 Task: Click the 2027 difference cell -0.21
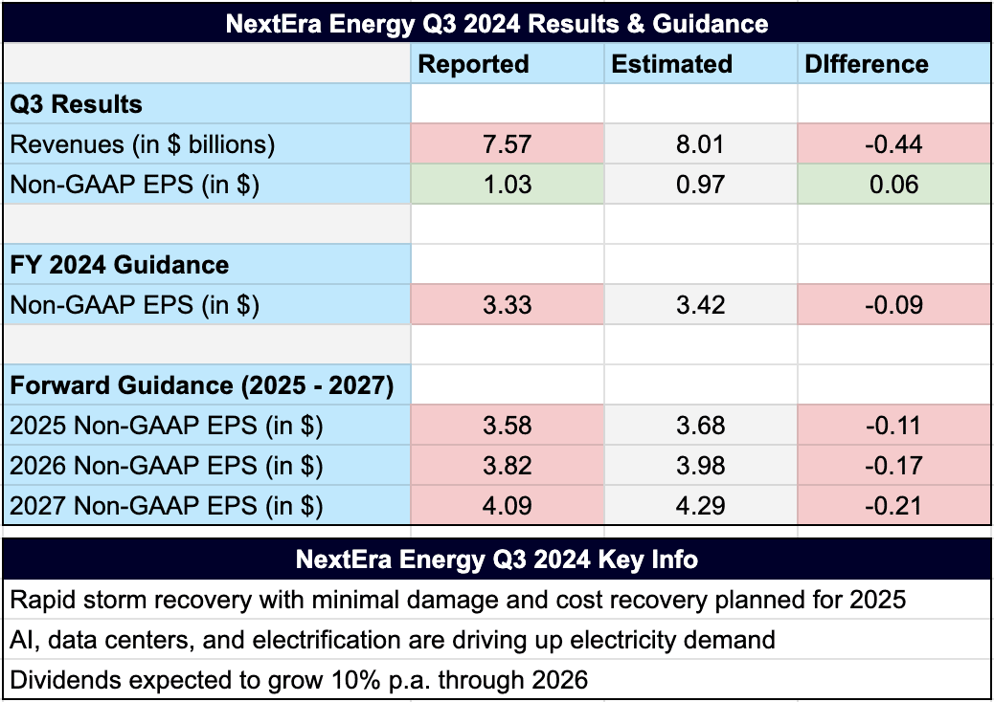click(x=893, y=505)
